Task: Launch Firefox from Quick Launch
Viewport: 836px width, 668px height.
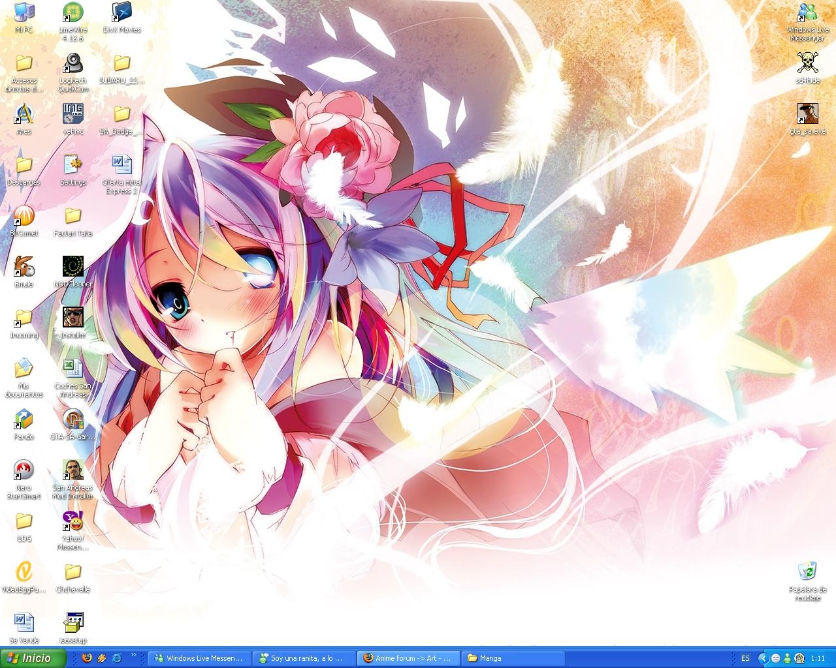Action: pyautogui.click(x=87, y=658)
